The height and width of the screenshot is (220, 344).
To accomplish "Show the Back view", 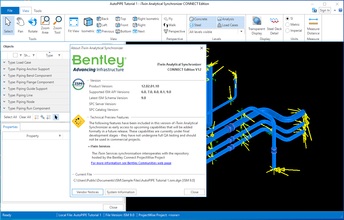I will pyautogui.click(x=103, y=19).
